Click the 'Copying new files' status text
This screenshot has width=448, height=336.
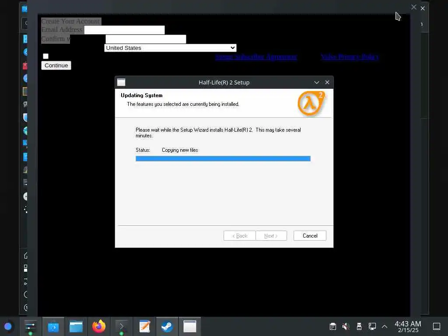pyautogui.click(x=180, y=150)
